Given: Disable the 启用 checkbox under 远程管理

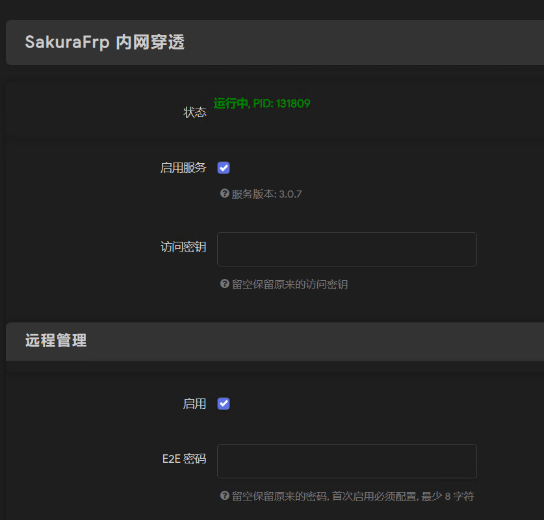Looking at the screenshot, I should [x=223, y=403].
